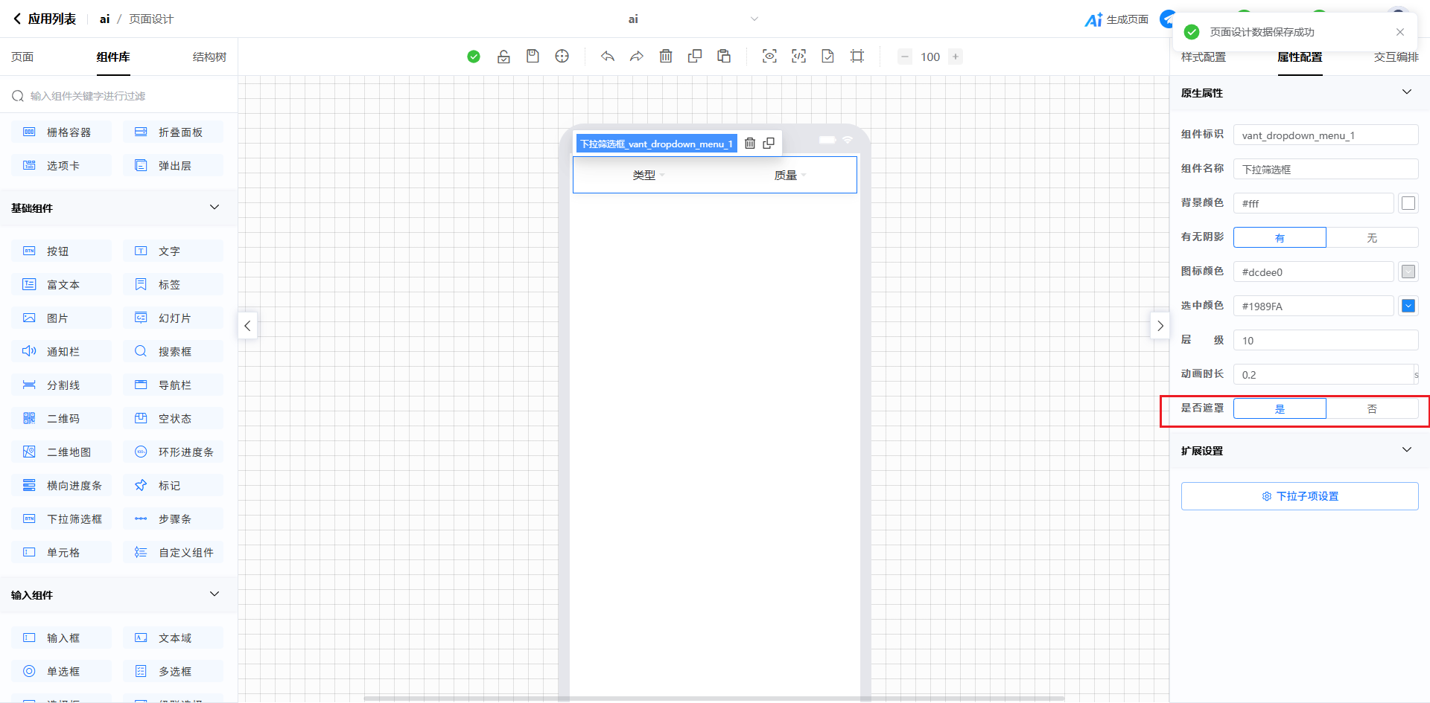Open the 选中颜色 blue color swatch
The width and height of the screenshot is (1430, 703).
click(1408, 306)
